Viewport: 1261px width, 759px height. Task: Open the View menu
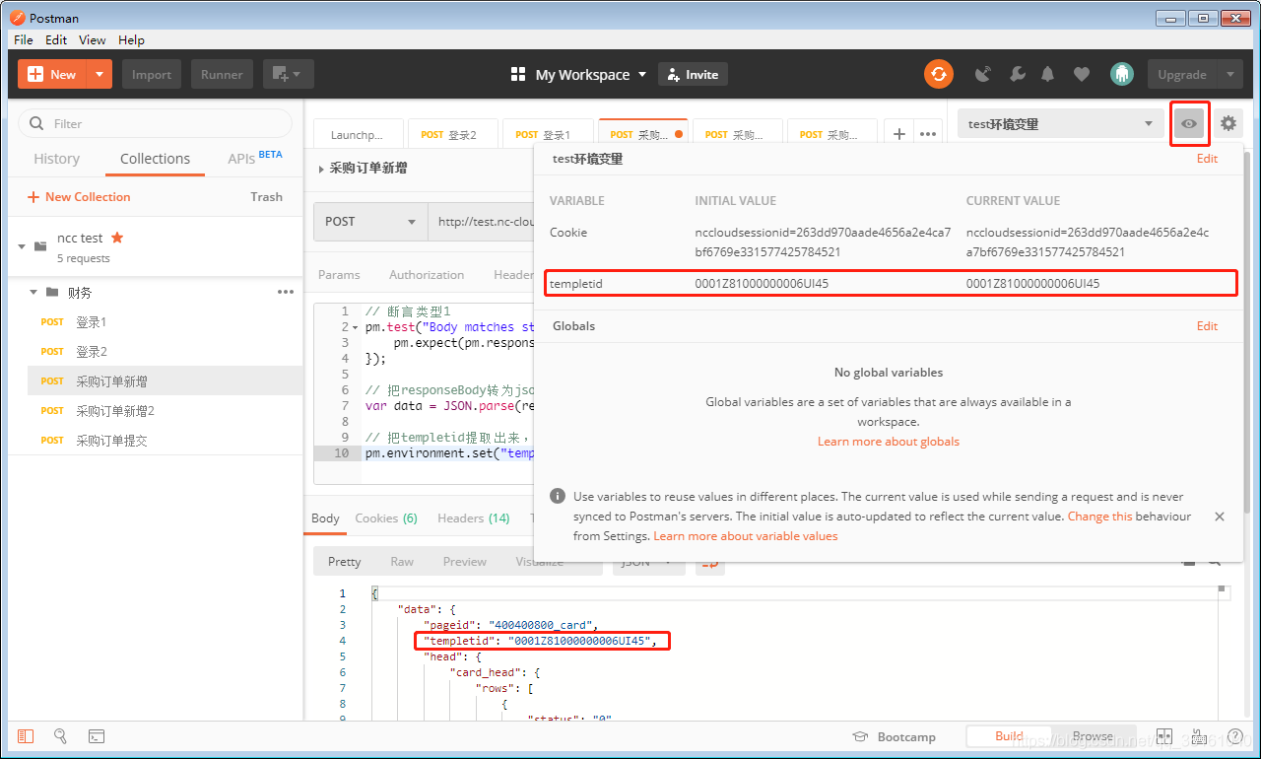93,39
